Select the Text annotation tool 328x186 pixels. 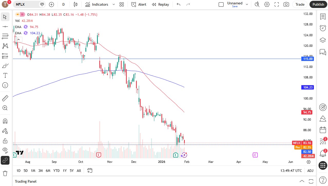click(x=5, y=75)
